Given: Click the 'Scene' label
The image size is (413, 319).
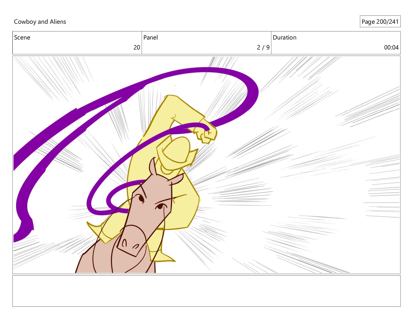Looking at the screenshot, I should (x=22, y=38).
